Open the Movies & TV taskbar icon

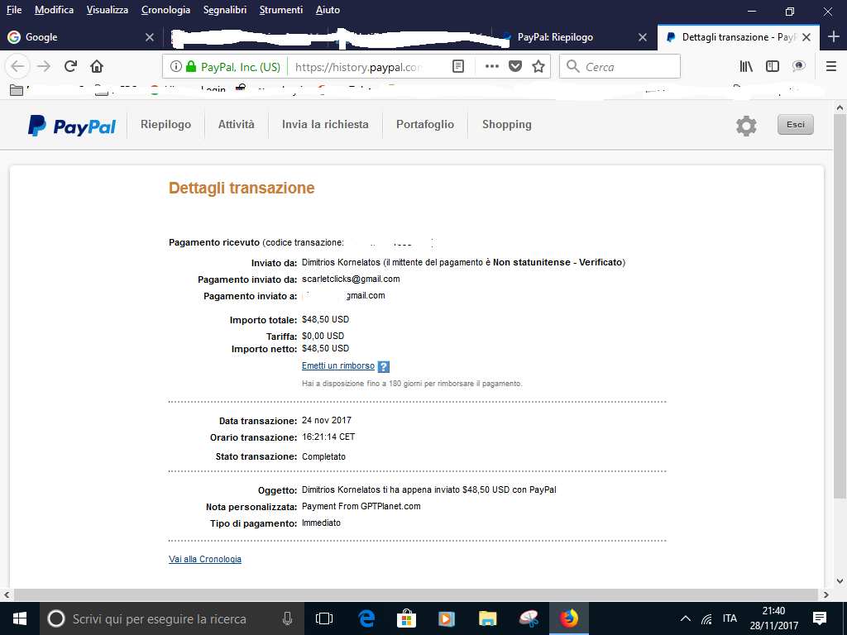tap(447, 618)
